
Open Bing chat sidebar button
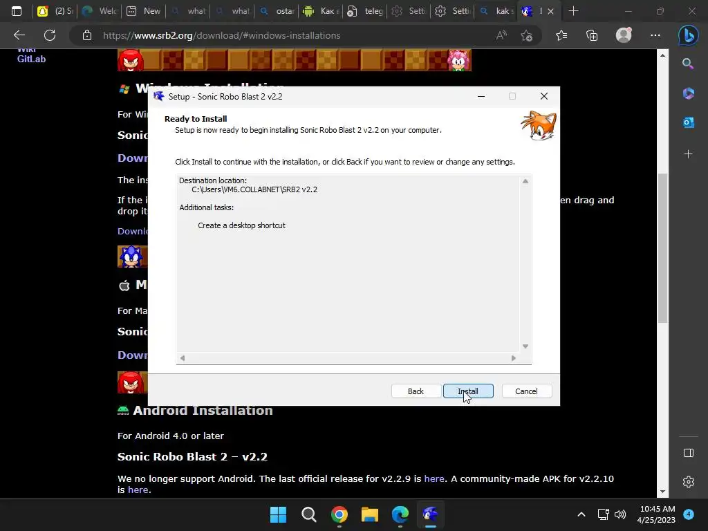(x=688, y=35)
